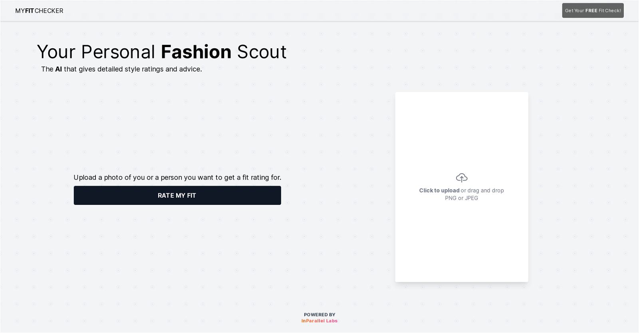Select the bold 'Click to upload' text

point(439,190)
